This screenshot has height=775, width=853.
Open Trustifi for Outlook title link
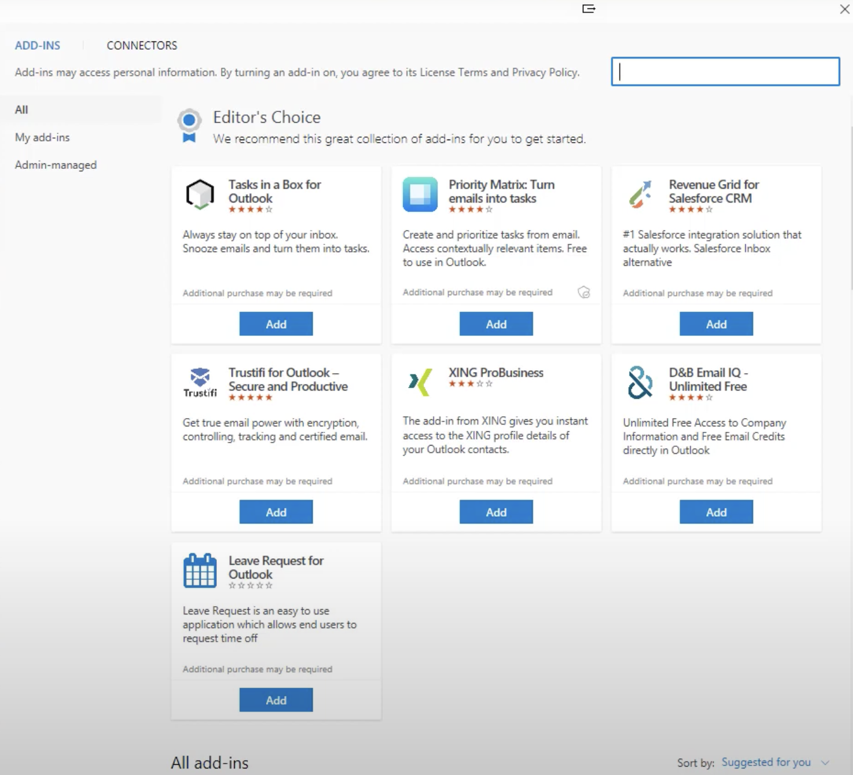(x=288, y=379)
